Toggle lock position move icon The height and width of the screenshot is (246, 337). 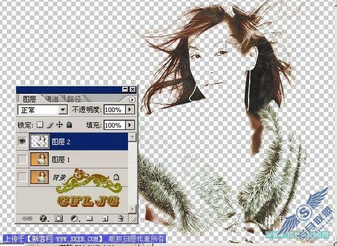[59, 125]
